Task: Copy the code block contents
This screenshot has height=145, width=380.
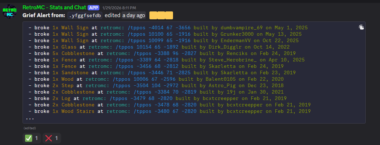Action: click(x=361, y=27)
